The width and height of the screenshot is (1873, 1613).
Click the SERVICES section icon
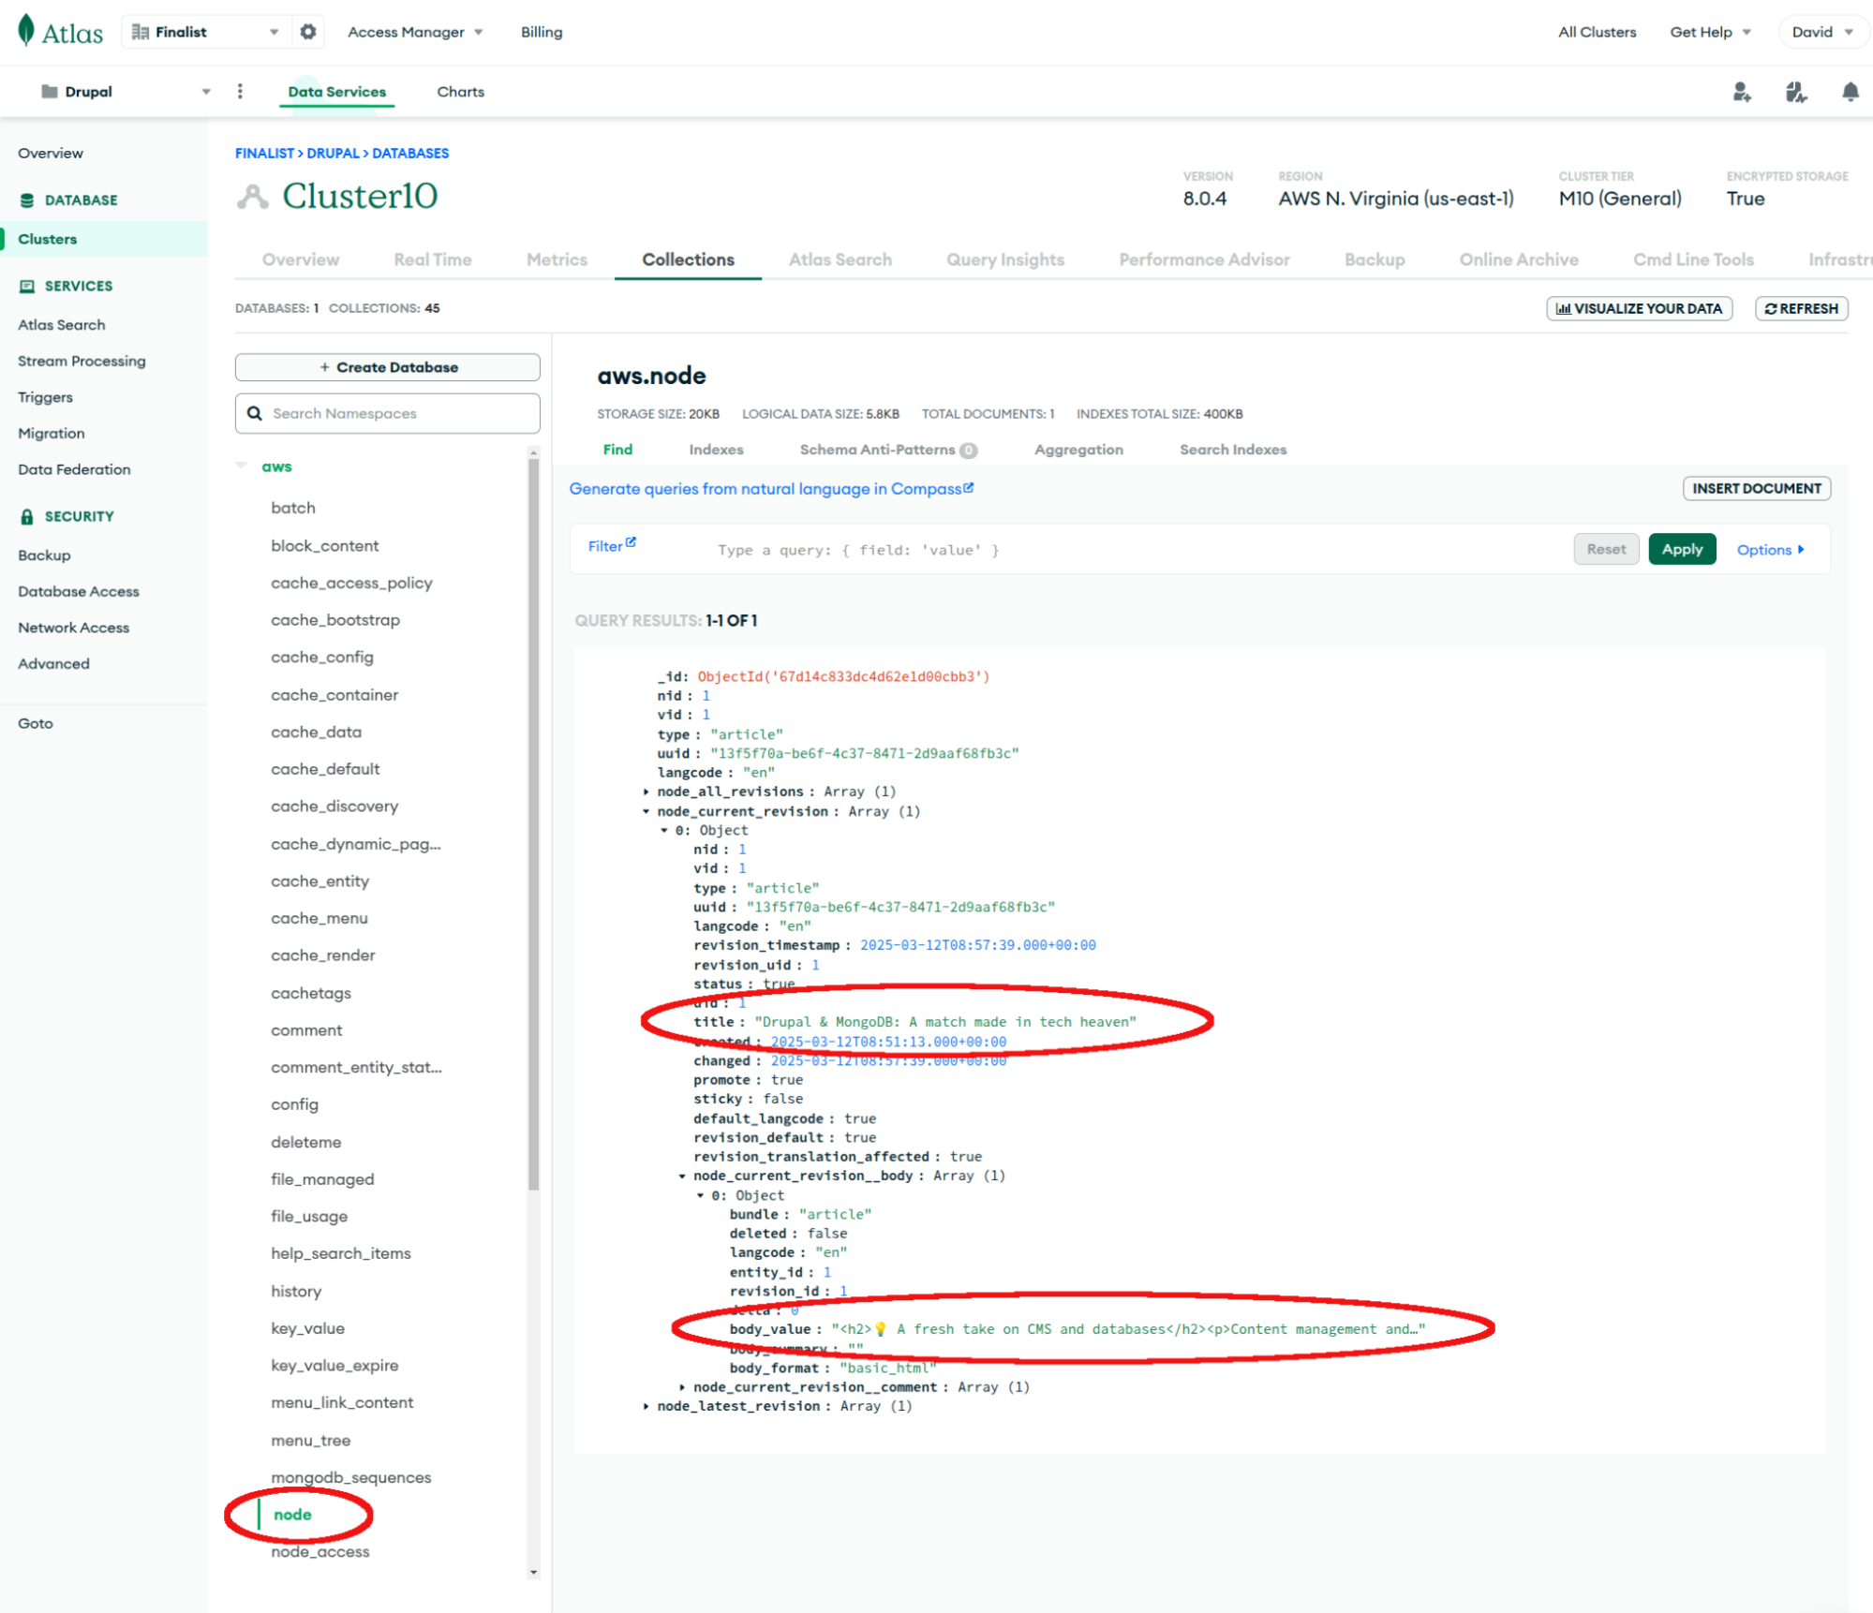coord(27,286)
